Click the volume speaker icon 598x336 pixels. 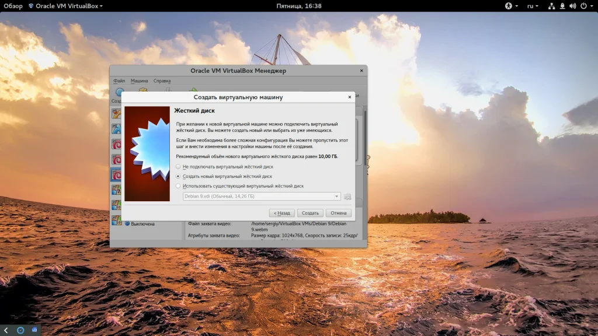pos(572,6)
